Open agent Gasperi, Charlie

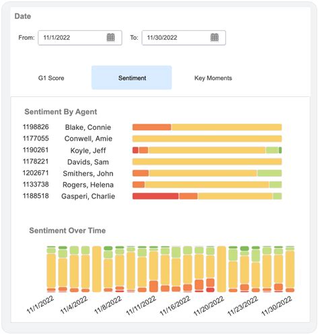coord(88,196)
